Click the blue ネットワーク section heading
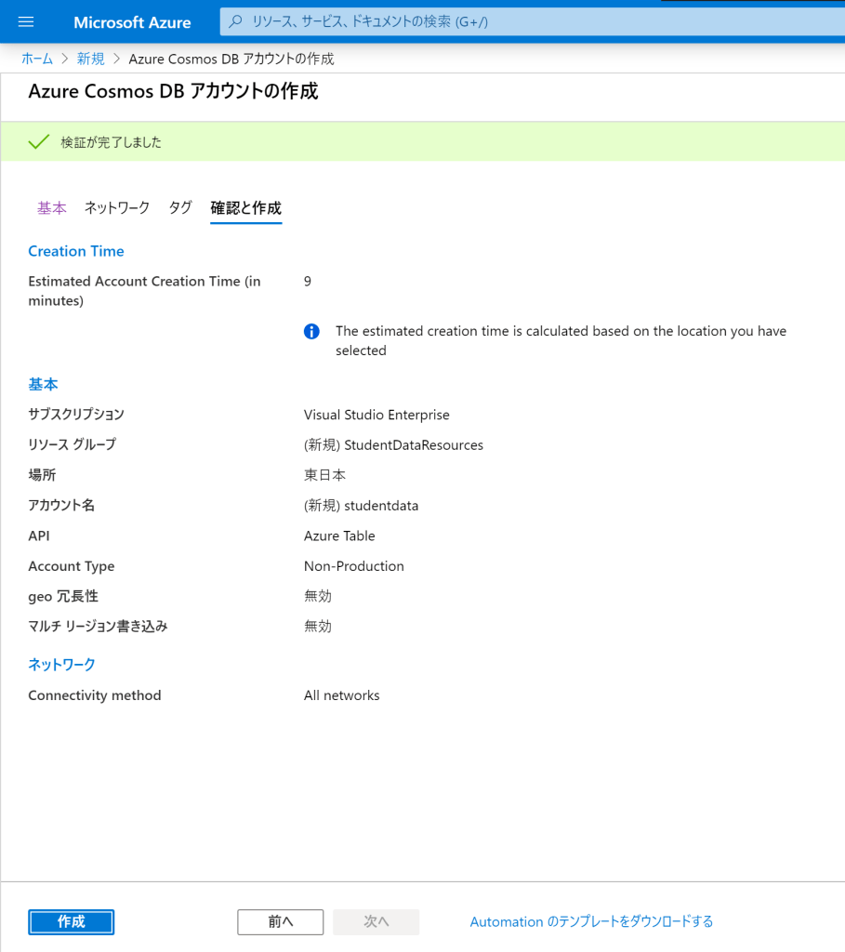This screenshot has height=952, width=845. pos(62,665)
